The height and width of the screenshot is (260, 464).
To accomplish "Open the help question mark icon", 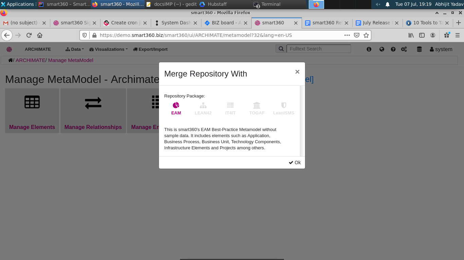I will [393, 49].
